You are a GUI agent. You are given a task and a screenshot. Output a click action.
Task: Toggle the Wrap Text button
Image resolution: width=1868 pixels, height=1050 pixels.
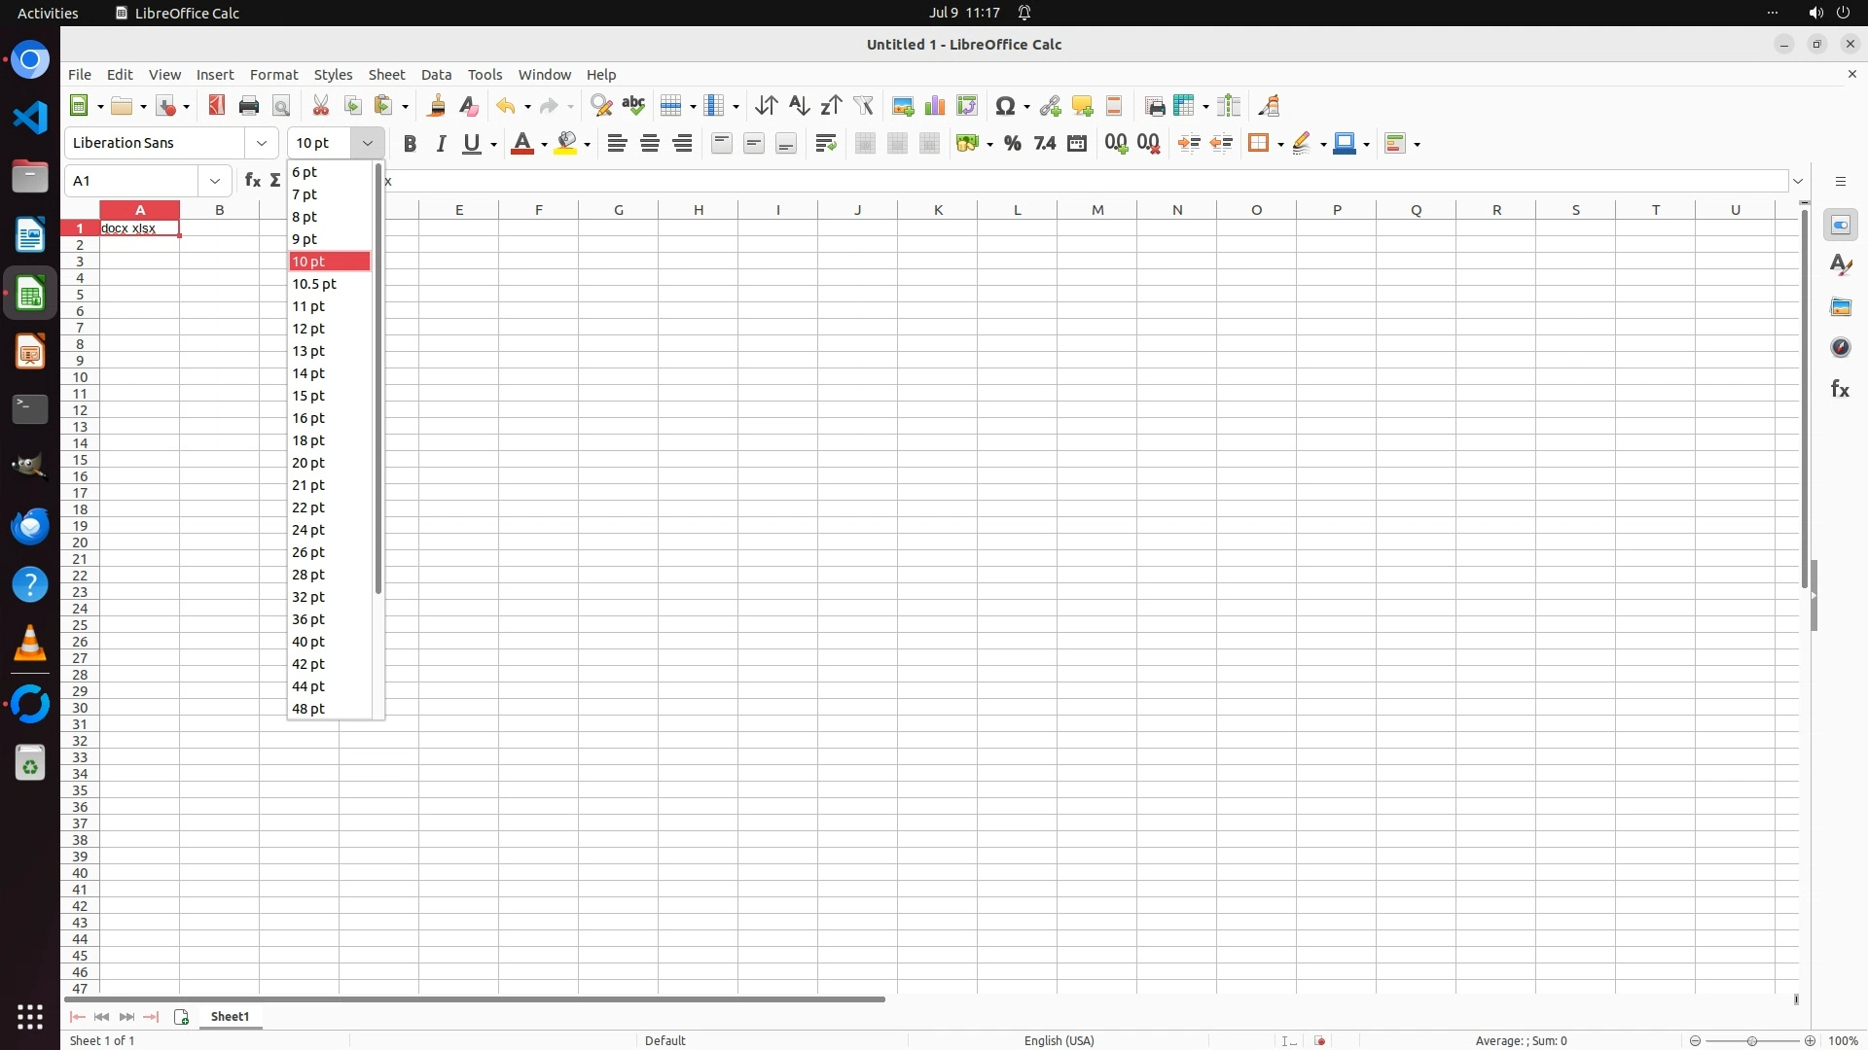[x=826, y=144]
